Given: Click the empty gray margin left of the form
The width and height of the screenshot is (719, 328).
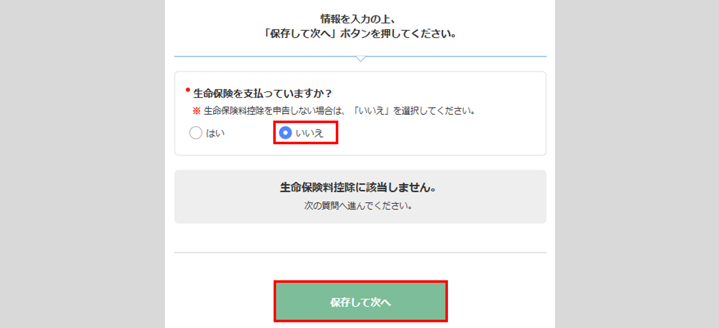Looking at the screenshot, I should (82, 164).
